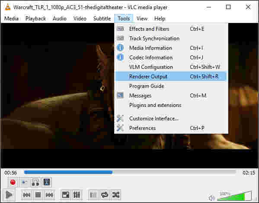
Task: Toggle loop/repeat mode
Action: (x=105, y=195)
